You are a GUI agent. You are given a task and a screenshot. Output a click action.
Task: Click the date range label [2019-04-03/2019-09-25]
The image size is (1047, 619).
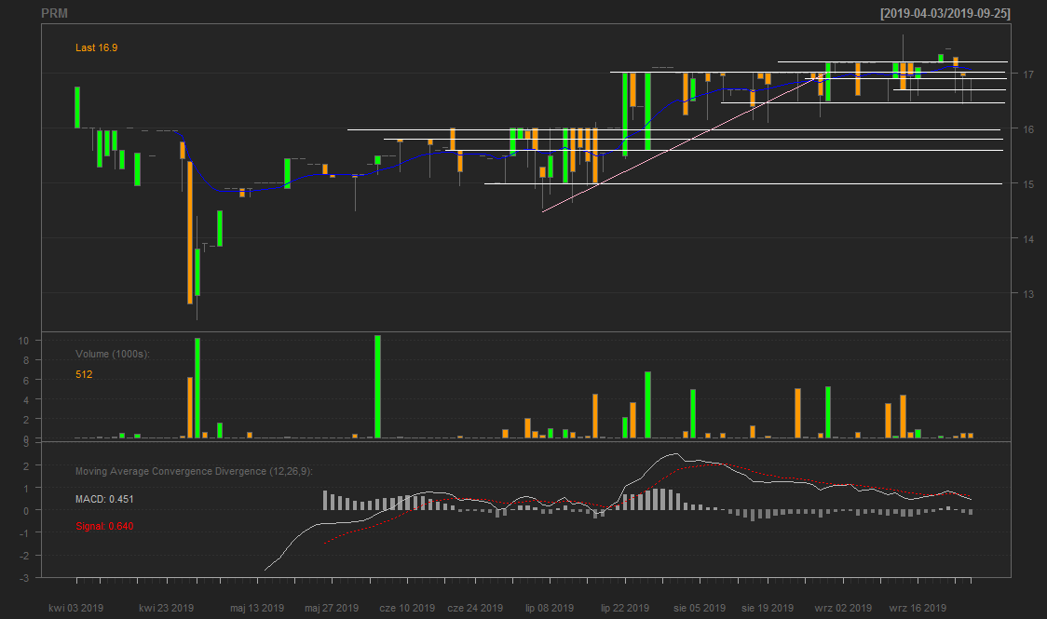tap(945, 13)
